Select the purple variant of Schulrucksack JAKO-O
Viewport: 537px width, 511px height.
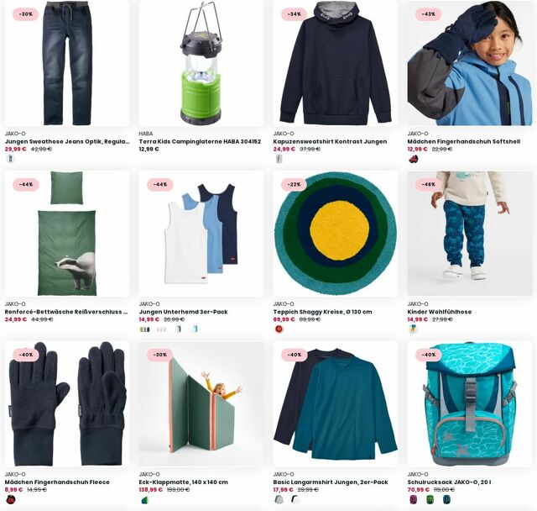[414, 499]
